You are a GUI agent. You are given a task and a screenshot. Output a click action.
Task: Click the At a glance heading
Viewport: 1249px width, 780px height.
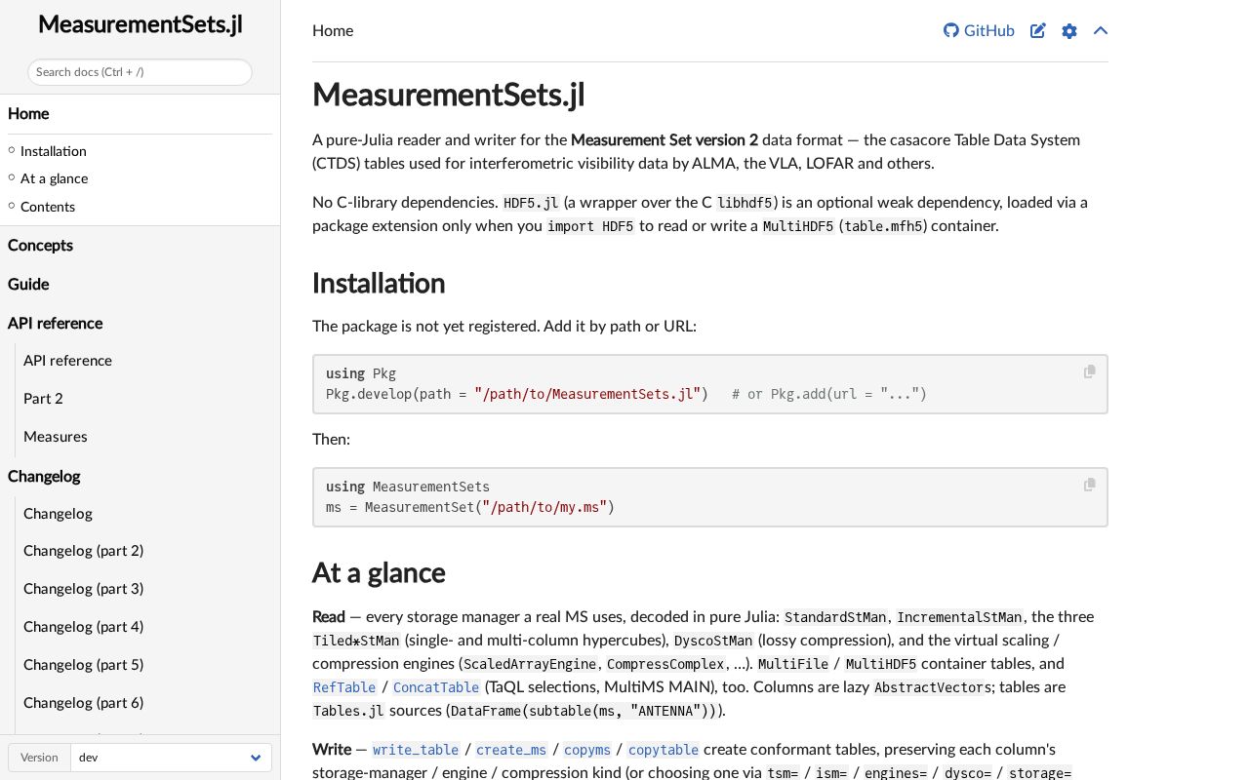379,572
